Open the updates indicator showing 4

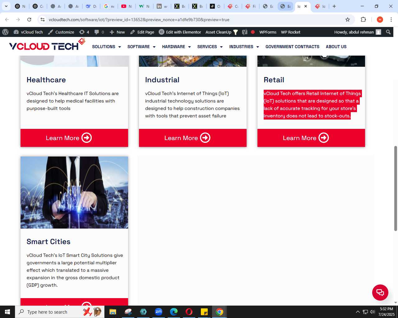click(x=84, y=32)
